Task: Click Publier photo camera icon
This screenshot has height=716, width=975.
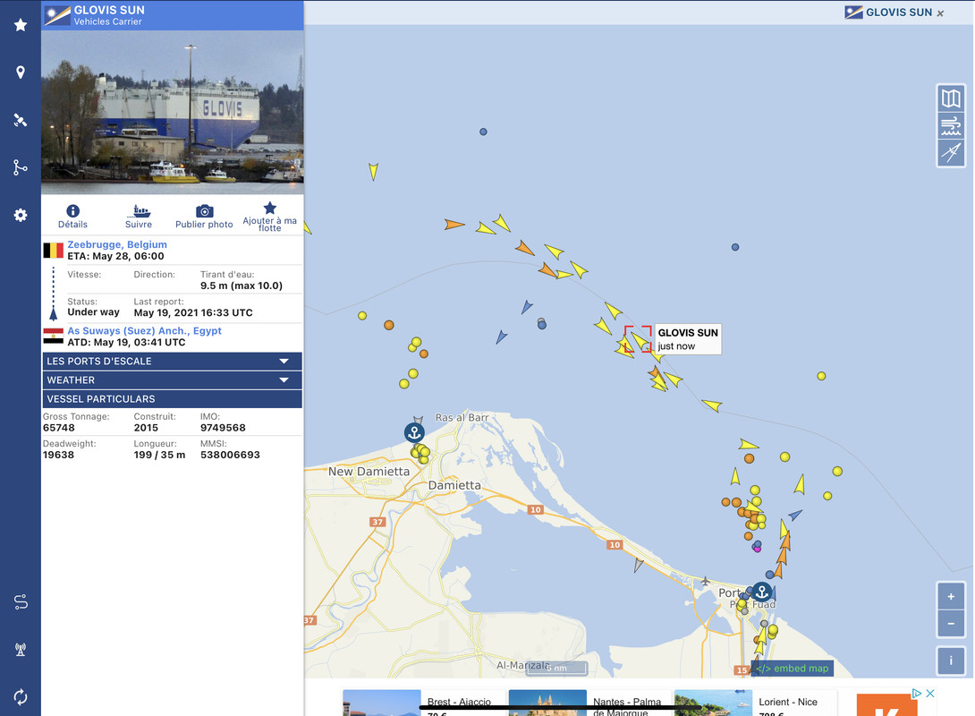Action: (205, 211)
